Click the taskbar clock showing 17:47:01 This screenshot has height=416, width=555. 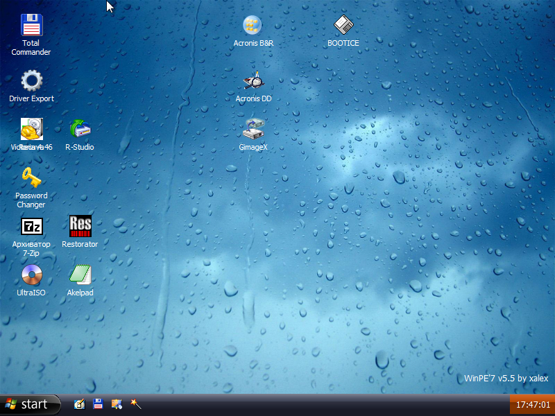pos(533,405)
